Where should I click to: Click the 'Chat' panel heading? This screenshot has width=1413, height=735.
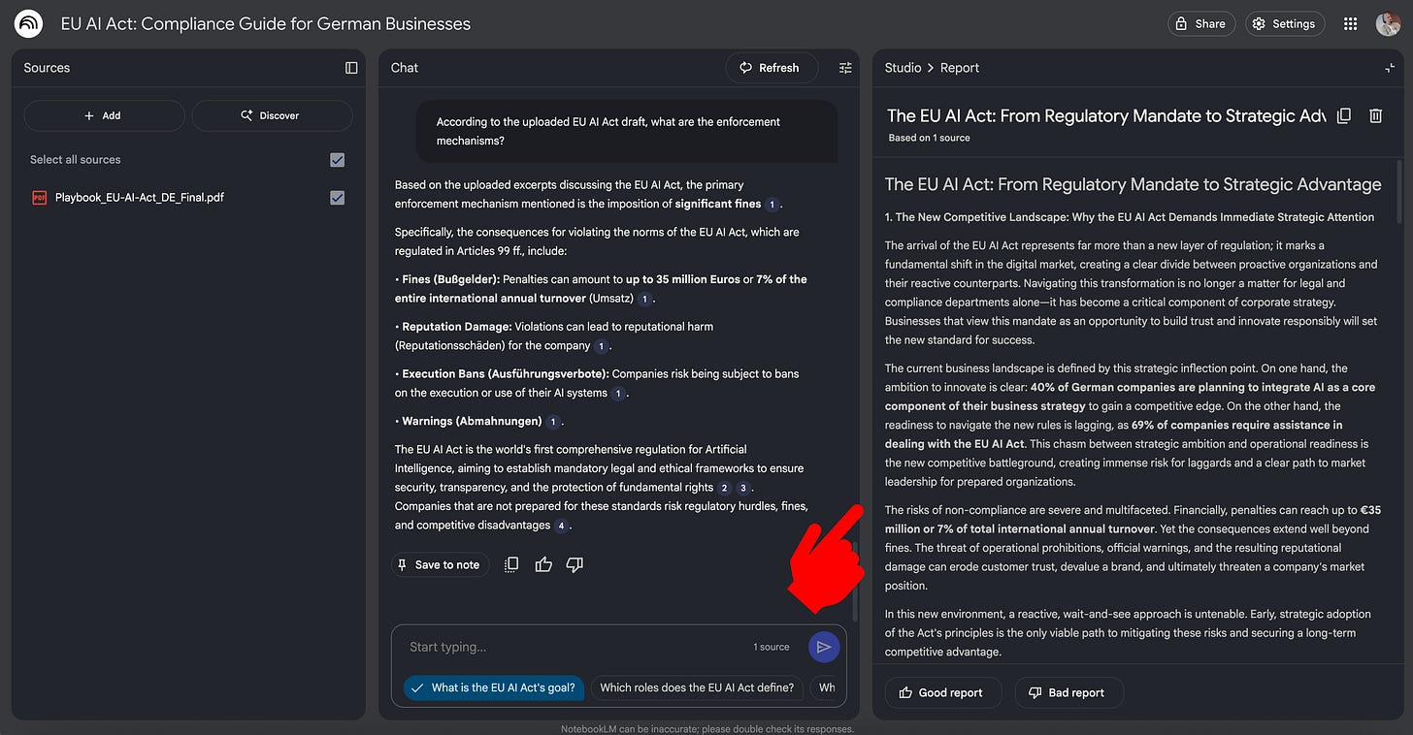[405, 68]
